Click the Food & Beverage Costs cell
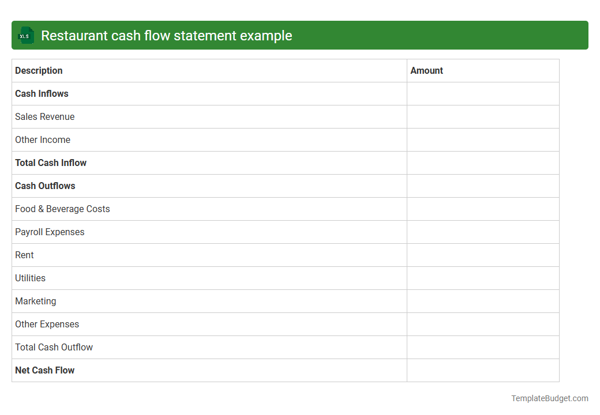The height and width of the screenshot is (415, 600). pyautogui.click(x=62, y=209)
